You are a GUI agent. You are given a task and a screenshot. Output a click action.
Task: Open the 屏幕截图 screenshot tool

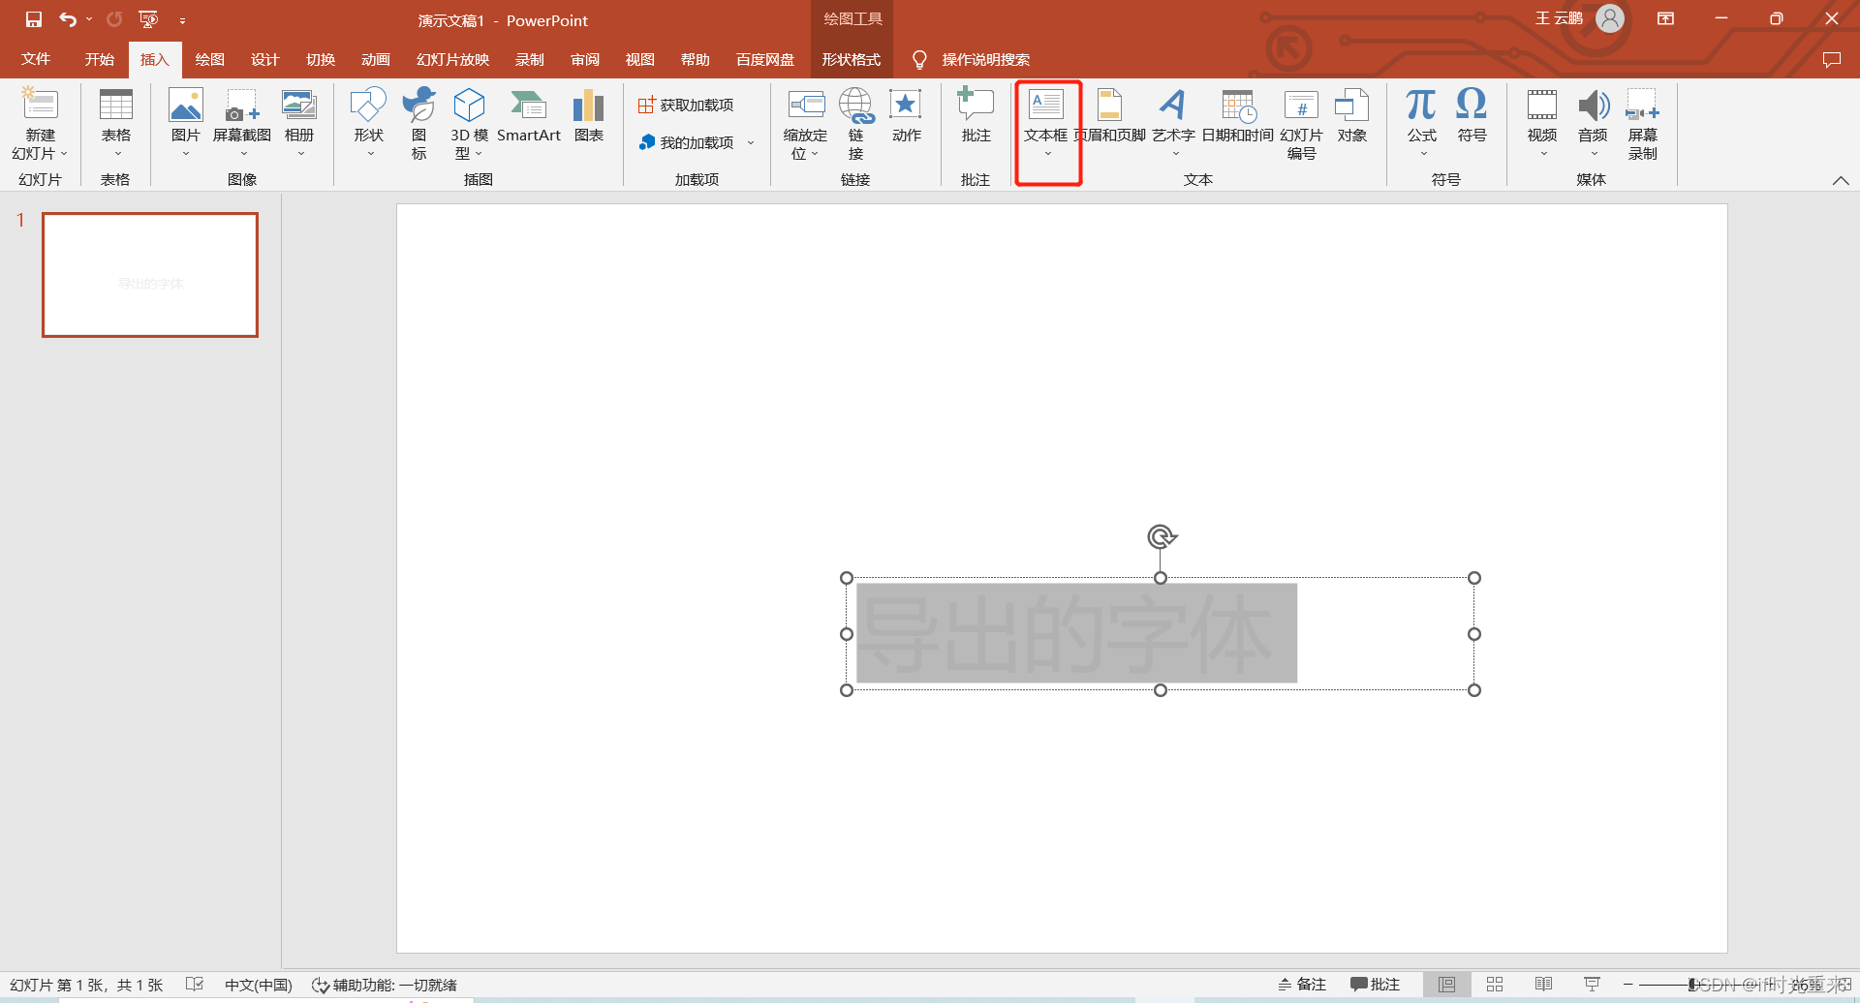[x=242, y=123]
